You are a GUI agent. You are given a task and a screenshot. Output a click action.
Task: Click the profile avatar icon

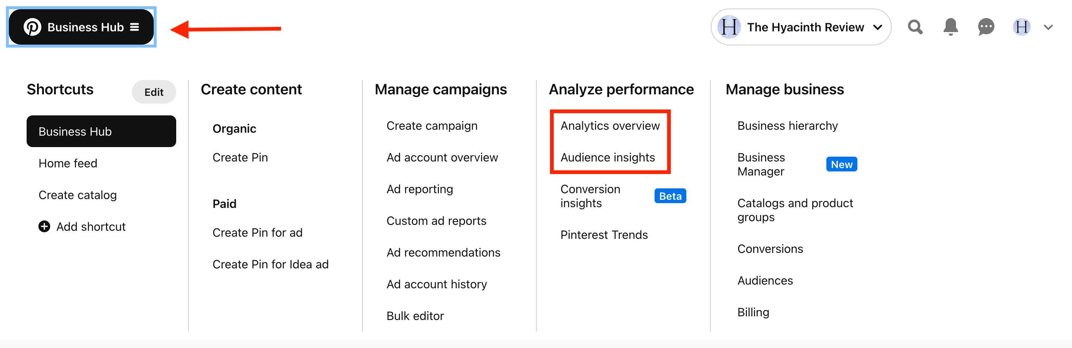[x=1021, y=27]
